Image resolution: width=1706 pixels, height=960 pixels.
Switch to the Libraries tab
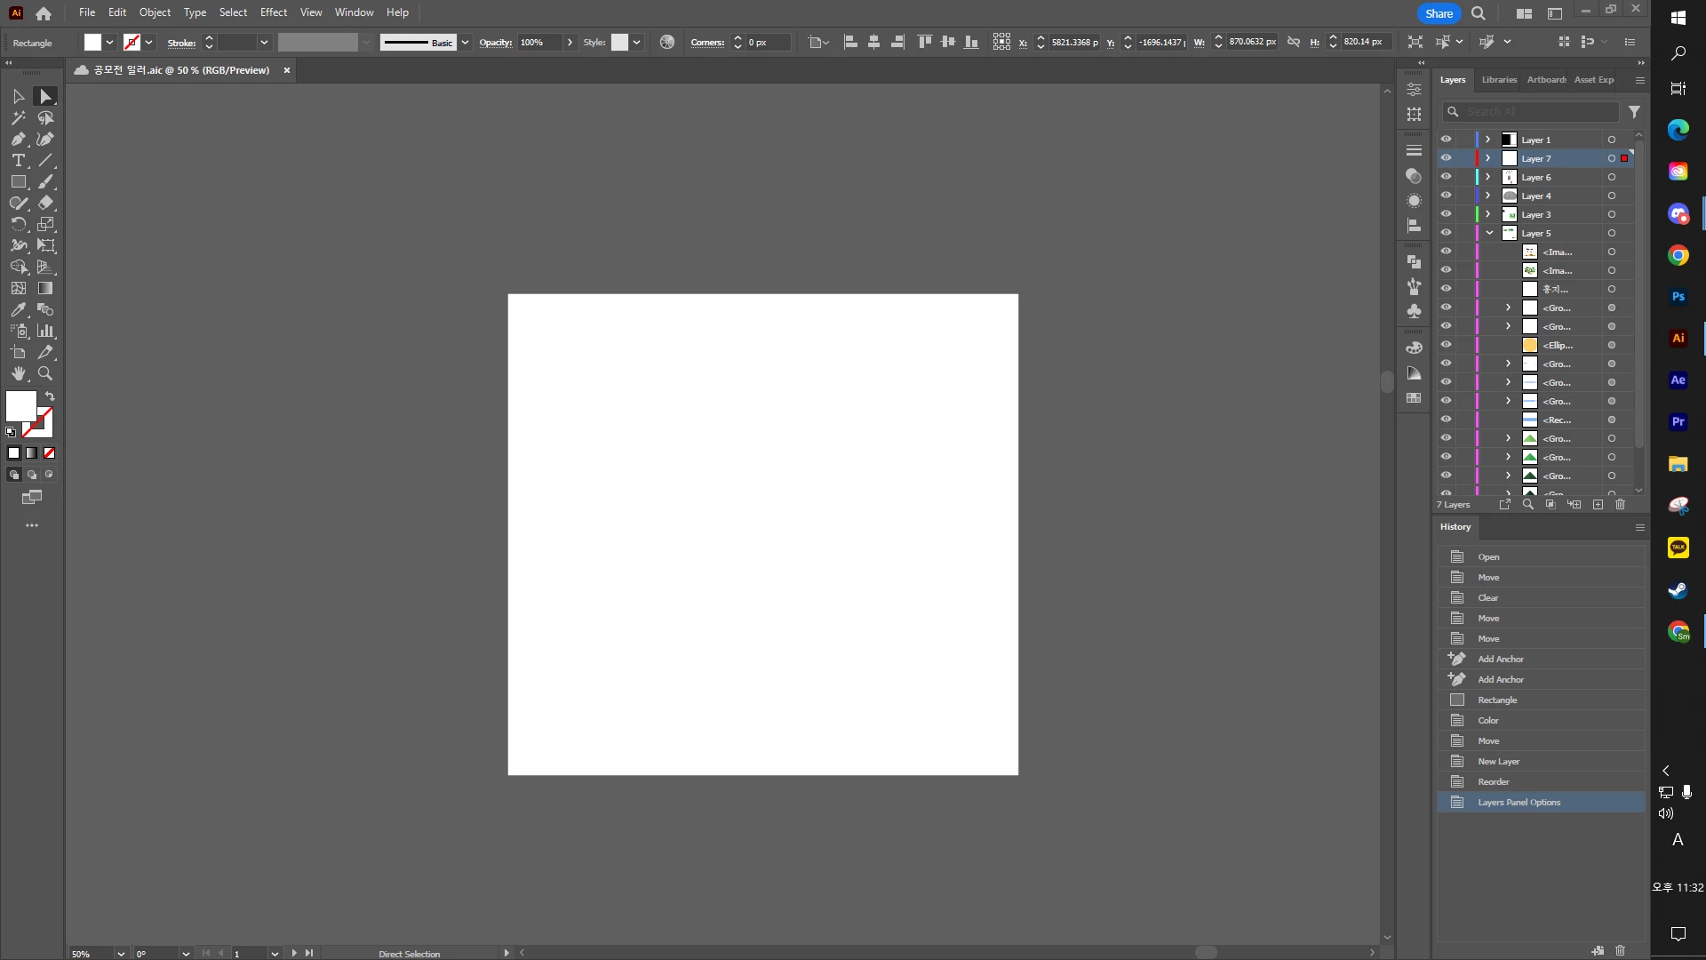tap(1499, 80)
